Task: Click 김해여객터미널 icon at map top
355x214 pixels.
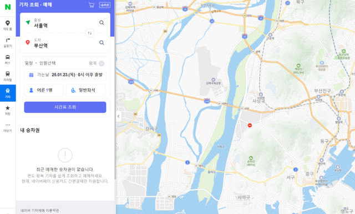Action: point(130,4)
